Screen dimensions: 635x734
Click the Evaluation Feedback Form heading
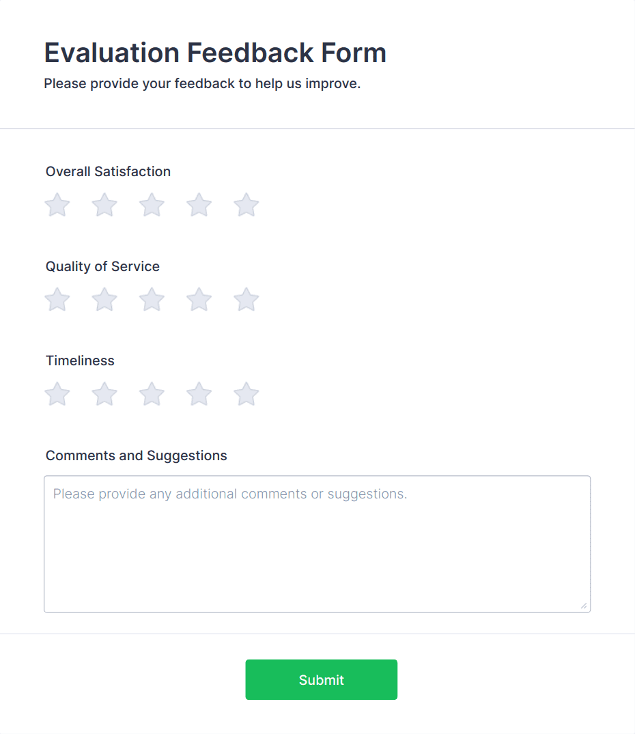[x=215, y=53]
